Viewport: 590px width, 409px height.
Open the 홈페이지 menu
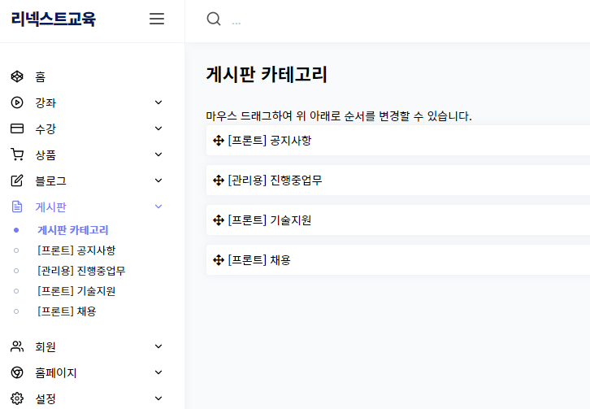tap(56, 372)
